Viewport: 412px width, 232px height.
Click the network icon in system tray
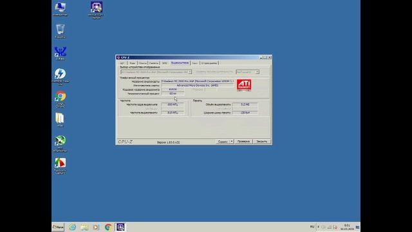tap(330, 227)
